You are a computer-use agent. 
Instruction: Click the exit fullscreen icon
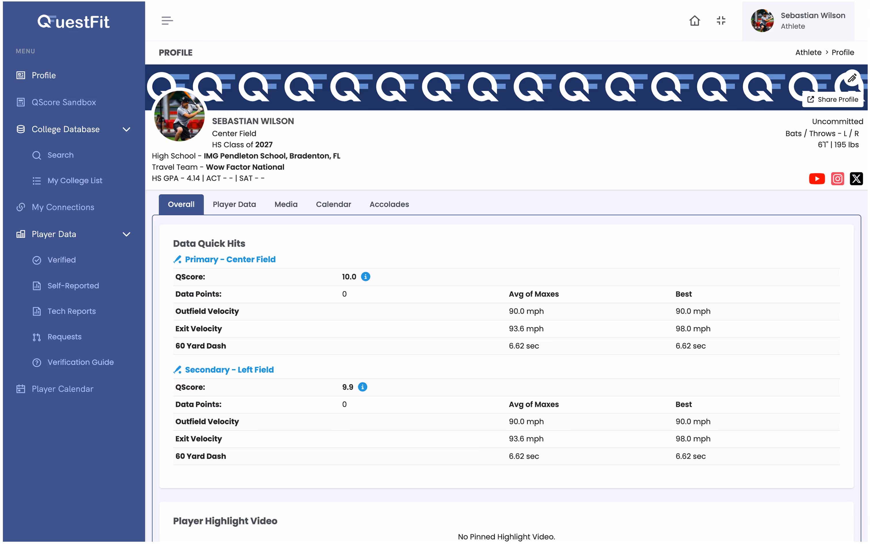coord(720,21)
